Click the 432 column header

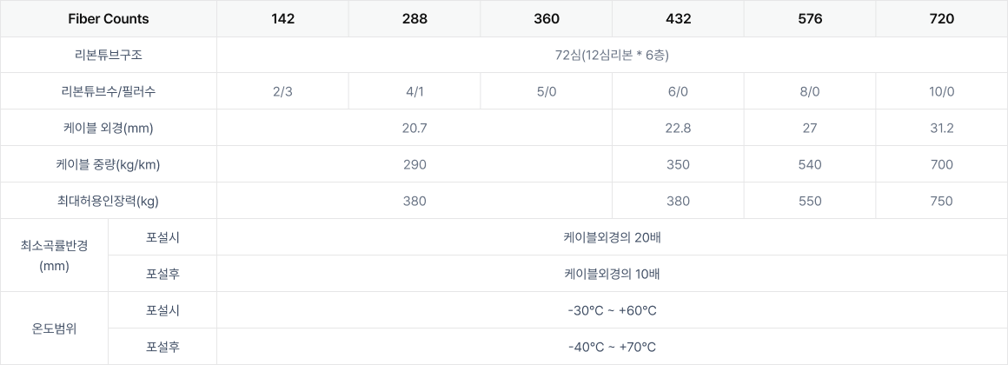pos(678,18)
